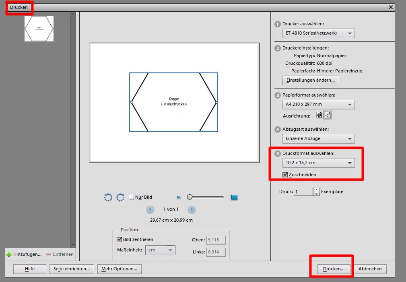Uncheck the Bild zentrieren checkbox

(x=119, y=239)
